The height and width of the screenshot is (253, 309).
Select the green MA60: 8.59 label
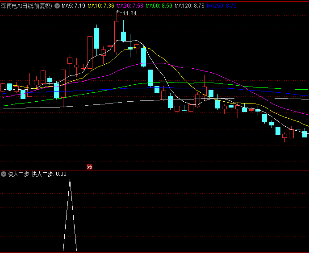[x=159, y=6]
